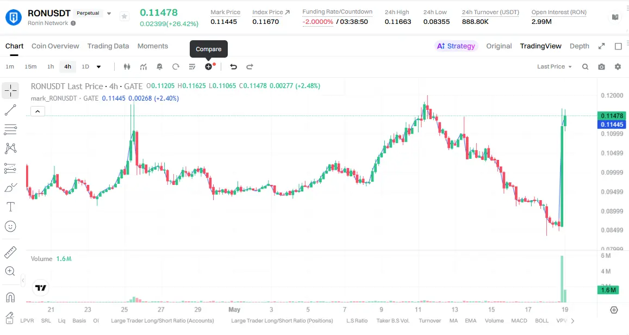This screenshot has width=629, height=335.
Task: Open the Trading Data tab
Action: pos(108,46)
